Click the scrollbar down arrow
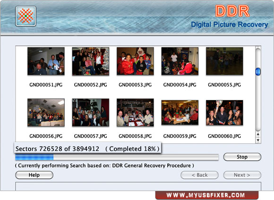 pos(258,140)
